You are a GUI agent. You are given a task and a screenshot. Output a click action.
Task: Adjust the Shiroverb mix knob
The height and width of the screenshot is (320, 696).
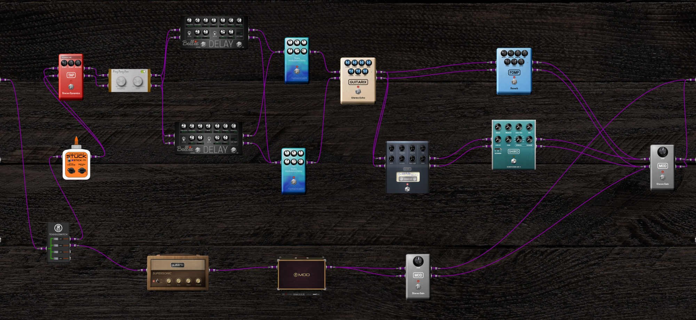(529, 127)
